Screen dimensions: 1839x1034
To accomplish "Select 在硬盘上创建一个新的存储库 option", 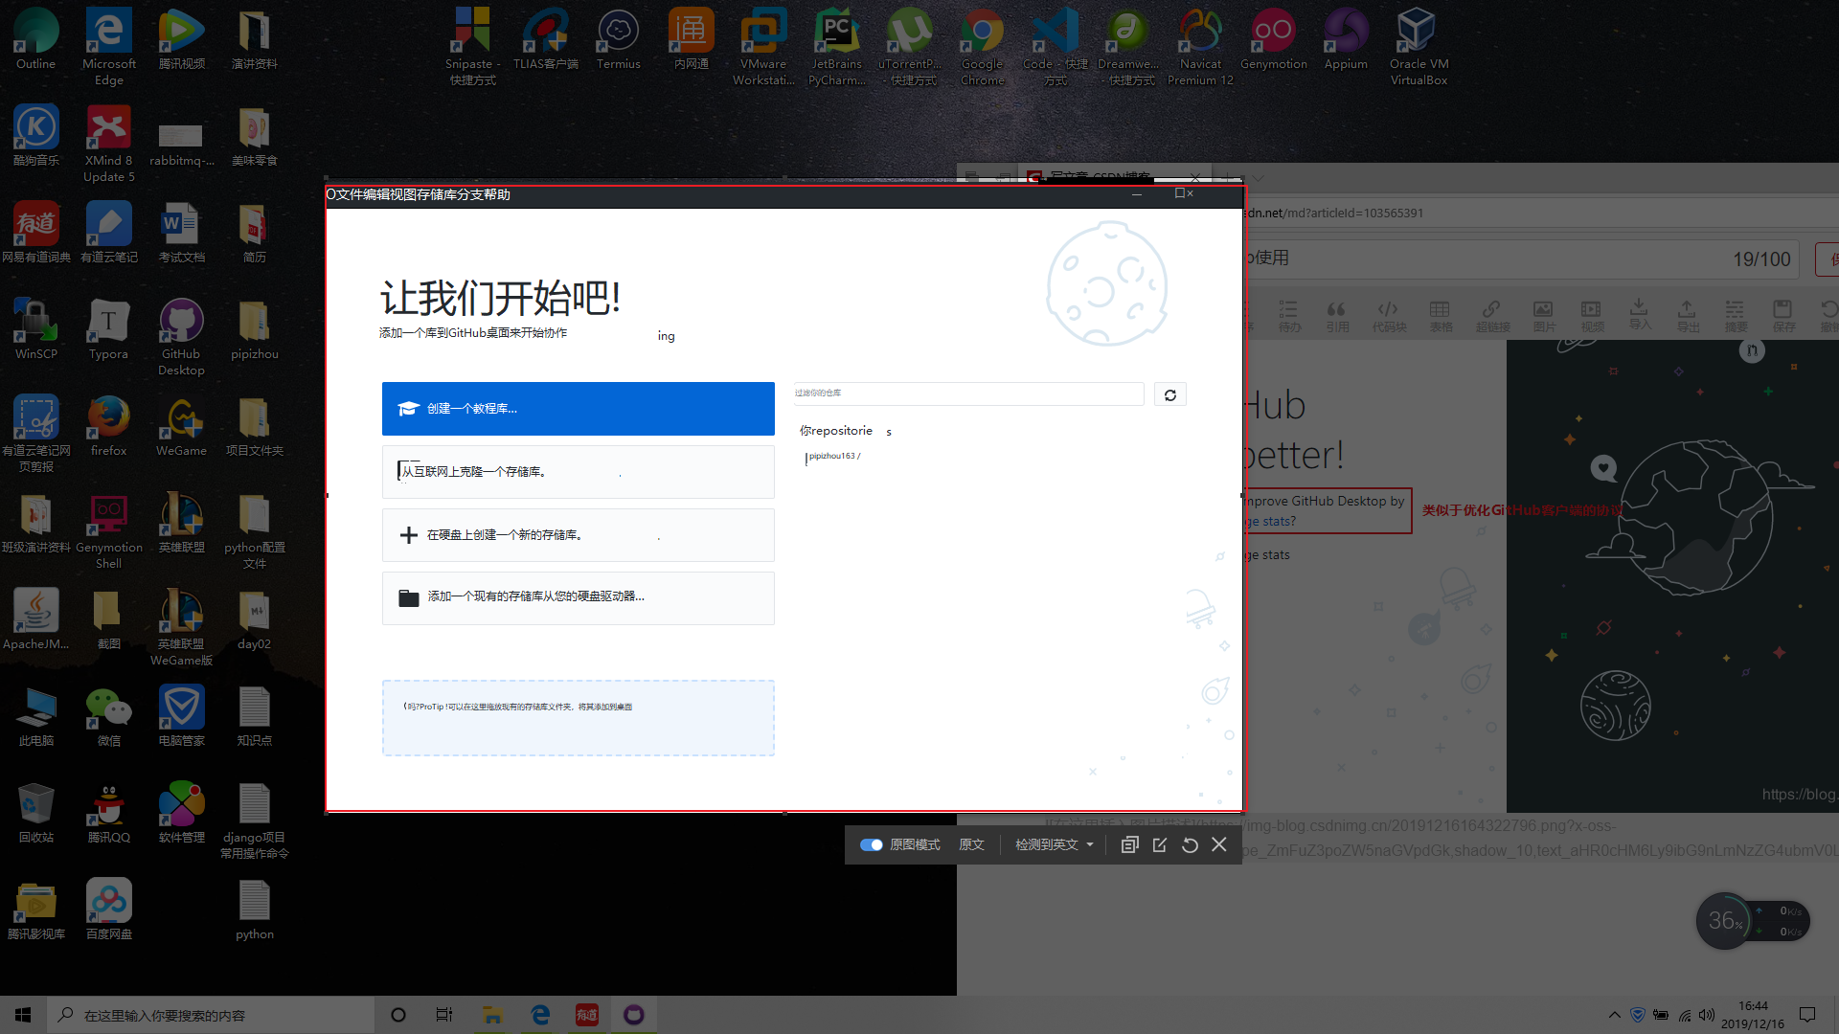I will click(x=578, y=534).
